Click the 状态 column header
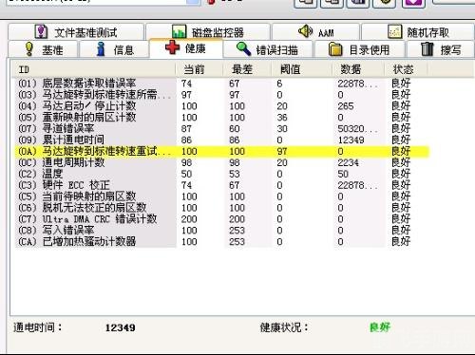This screenshot has height=355, width=475. [406, 69]
